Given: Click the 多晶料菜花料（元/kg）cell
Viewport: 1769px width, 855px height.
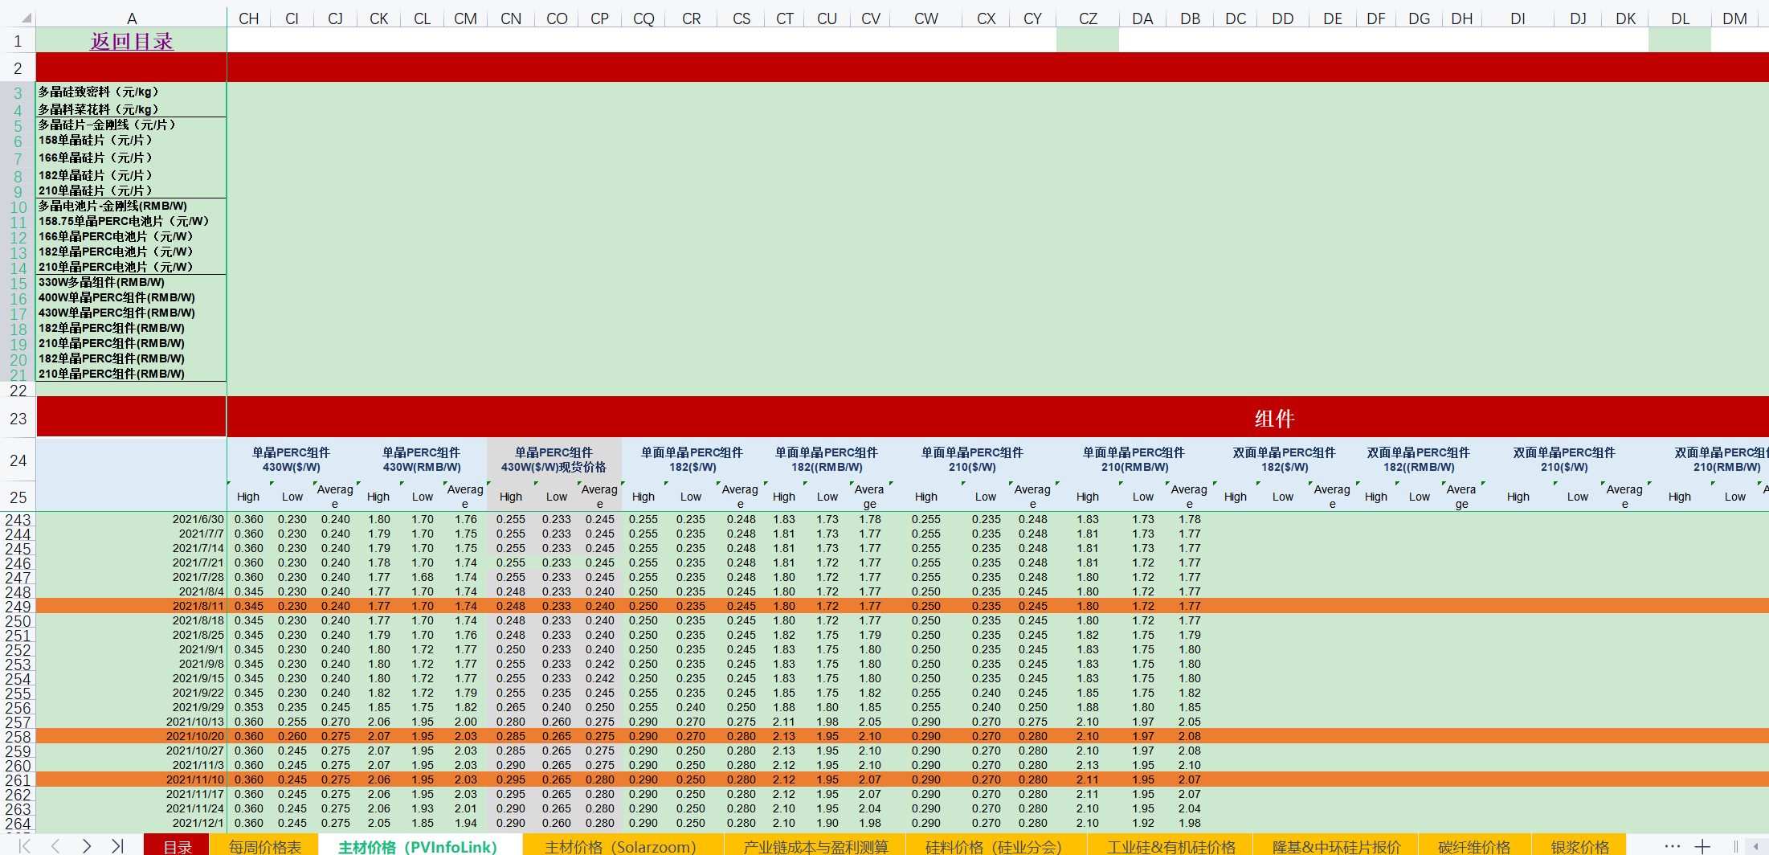Looking at the screenshot, I should 131,108.
